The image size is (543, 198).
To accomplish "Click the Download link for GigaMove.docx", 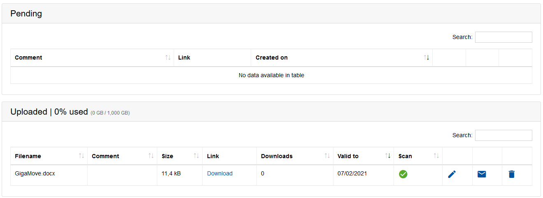I will coord(220,174).
